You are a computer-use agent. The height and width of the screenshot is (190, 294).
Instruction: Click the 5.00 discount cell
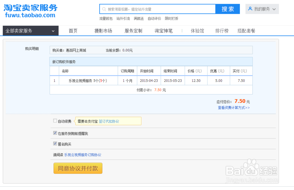219,81
